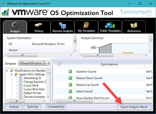Image resolution: width=156 pixels, height=114 pixels.
Task: Click the Optimizations column header
Action: (110, 64)
